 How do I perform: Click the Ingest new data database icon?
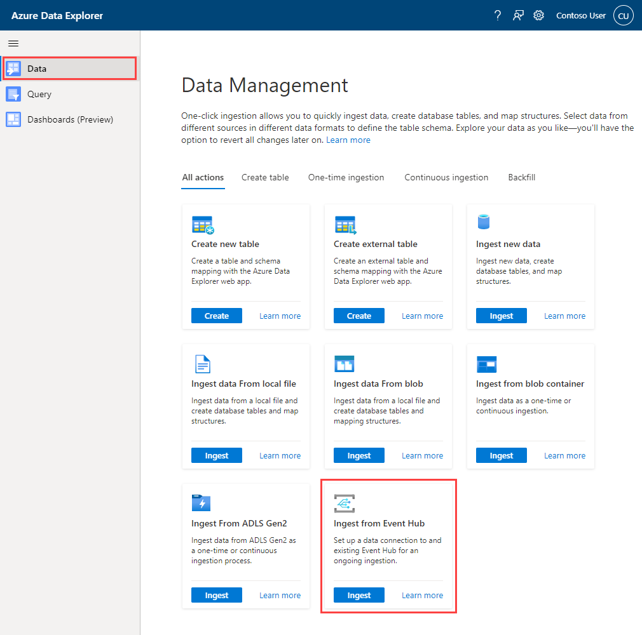pos(484,222)
